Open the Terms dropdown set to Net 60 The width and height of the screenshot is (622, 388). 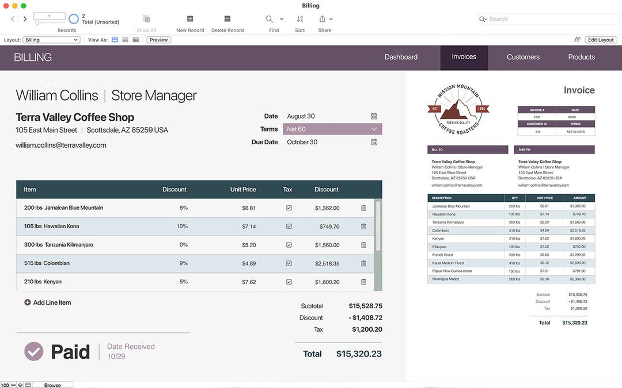click(x=332, y=129)
